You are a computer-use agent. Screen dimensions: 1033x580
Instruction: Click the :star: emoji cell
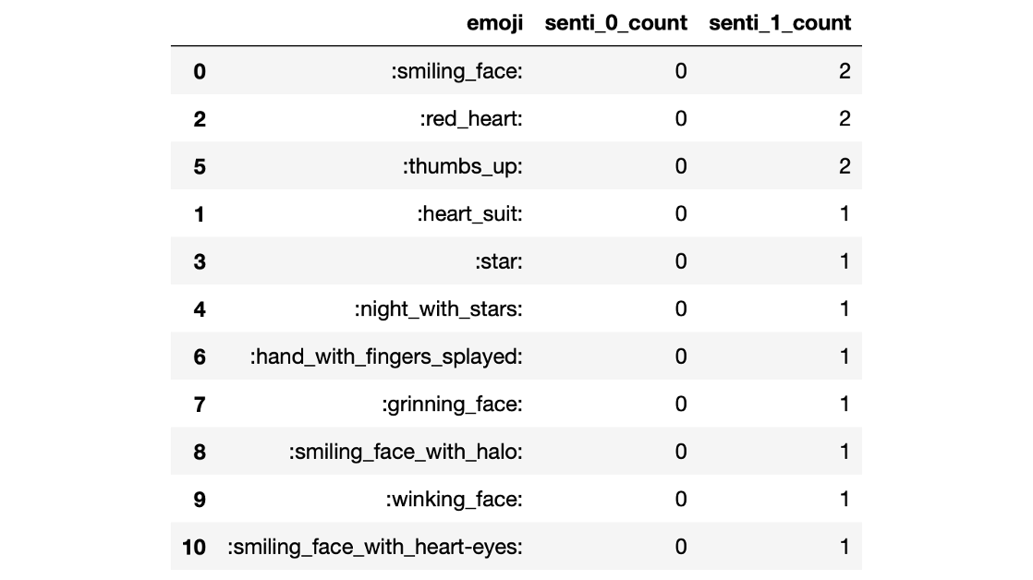pyautogui.click(x=499, y=262)
